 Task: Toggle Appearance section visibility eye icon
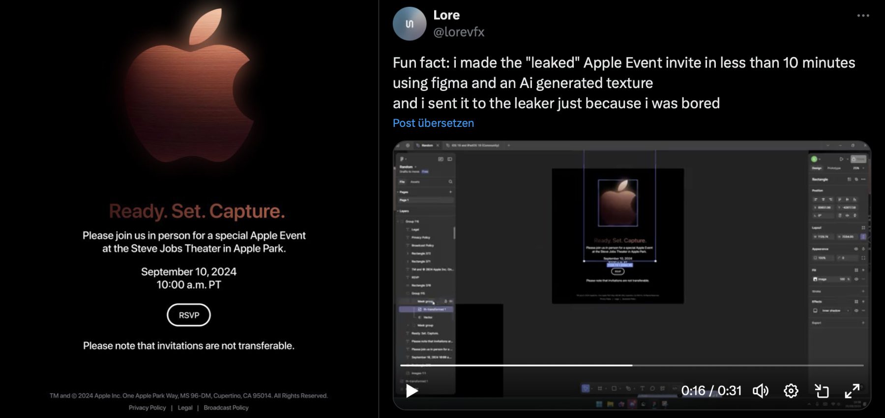coord(856,249)
